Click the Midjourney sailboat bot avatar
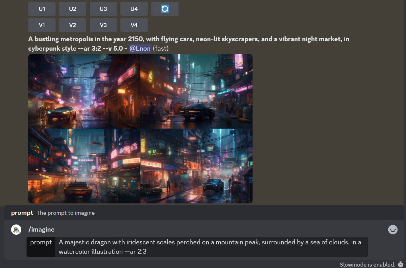 tap(16, 230)
